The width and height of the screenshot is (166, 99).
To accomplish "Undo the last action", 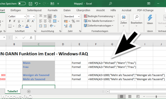I will pos(36,4).
